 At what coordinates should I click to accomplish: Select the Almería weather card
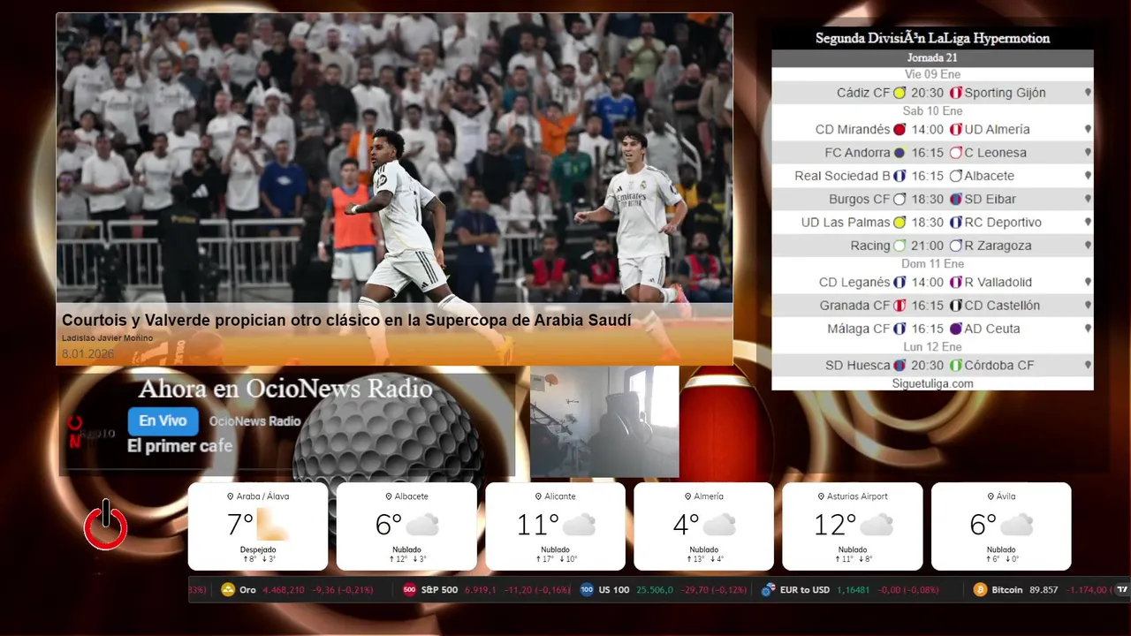[x=703, y=526]
